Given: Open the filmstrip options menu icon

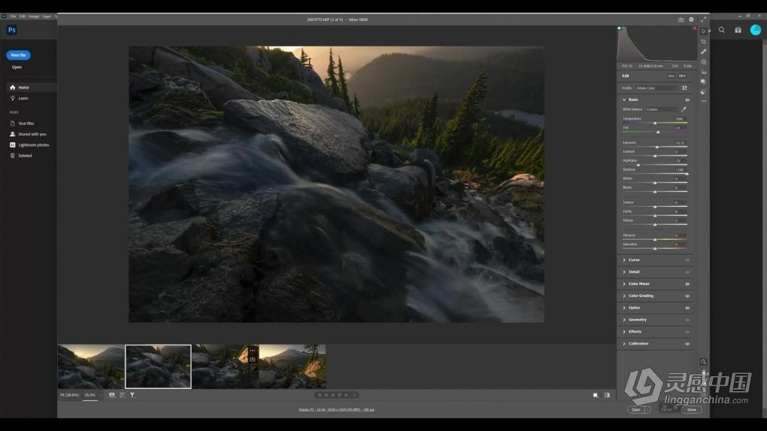Looking at the screenshot, I should [x=112, y=395].
